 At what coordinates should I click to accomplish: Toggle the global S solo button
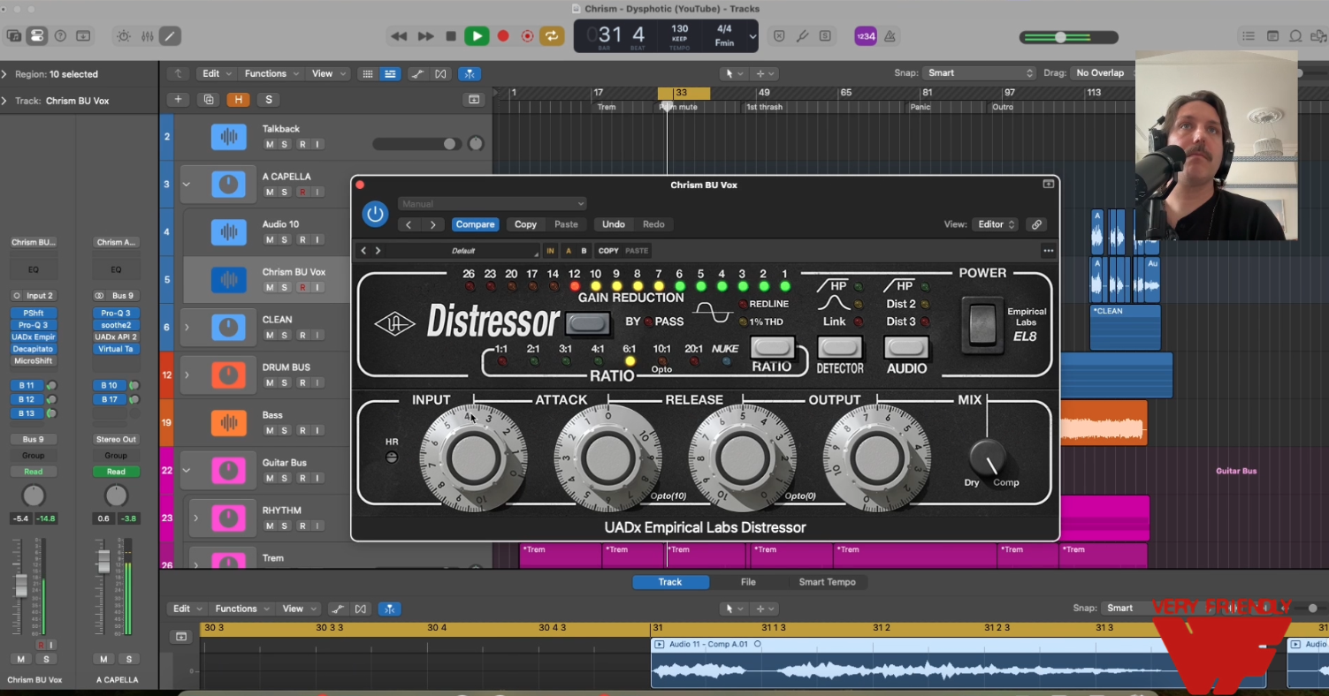click(268, 100)
